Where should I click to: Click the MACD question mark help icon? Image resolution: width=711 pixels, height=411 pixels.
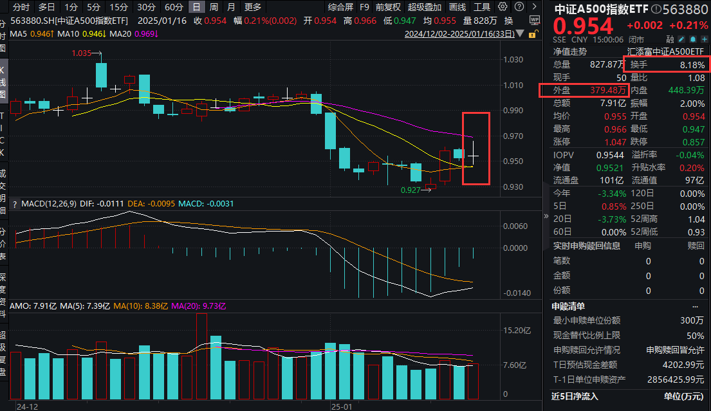coord(15,205)
